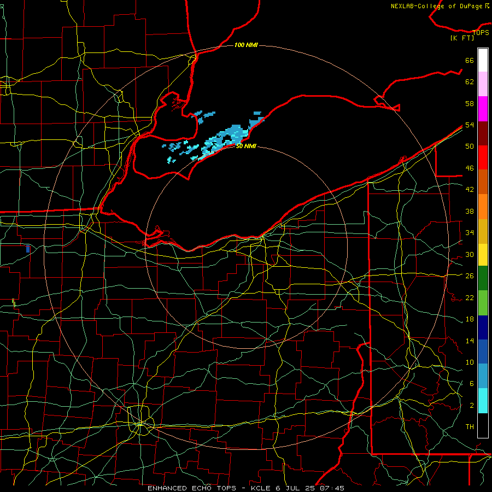Click the '2' legend value
The width and height of the screenshot is (492, 492).
tap(471, 406)
